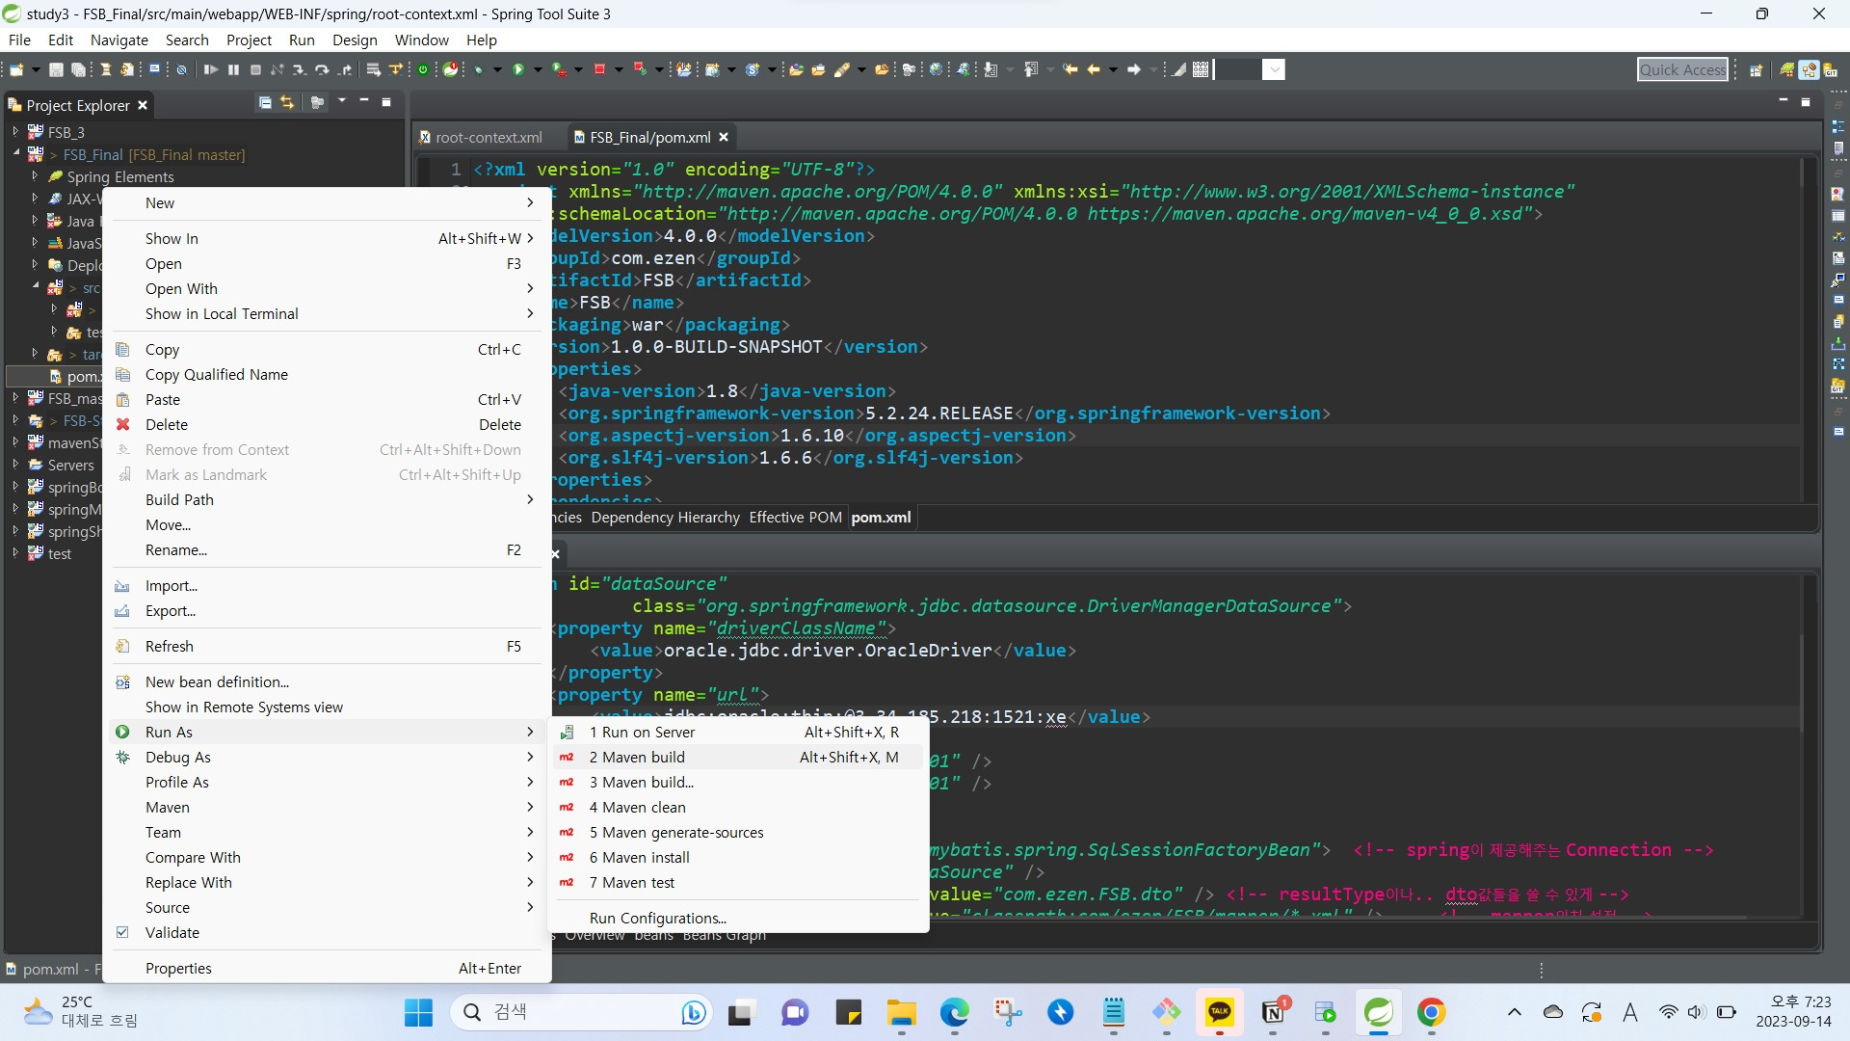Image resolution: width=1850 pixels, height=1041 pixels.
Task: Click the Step Over icon
Action: [x=322, y=69]
